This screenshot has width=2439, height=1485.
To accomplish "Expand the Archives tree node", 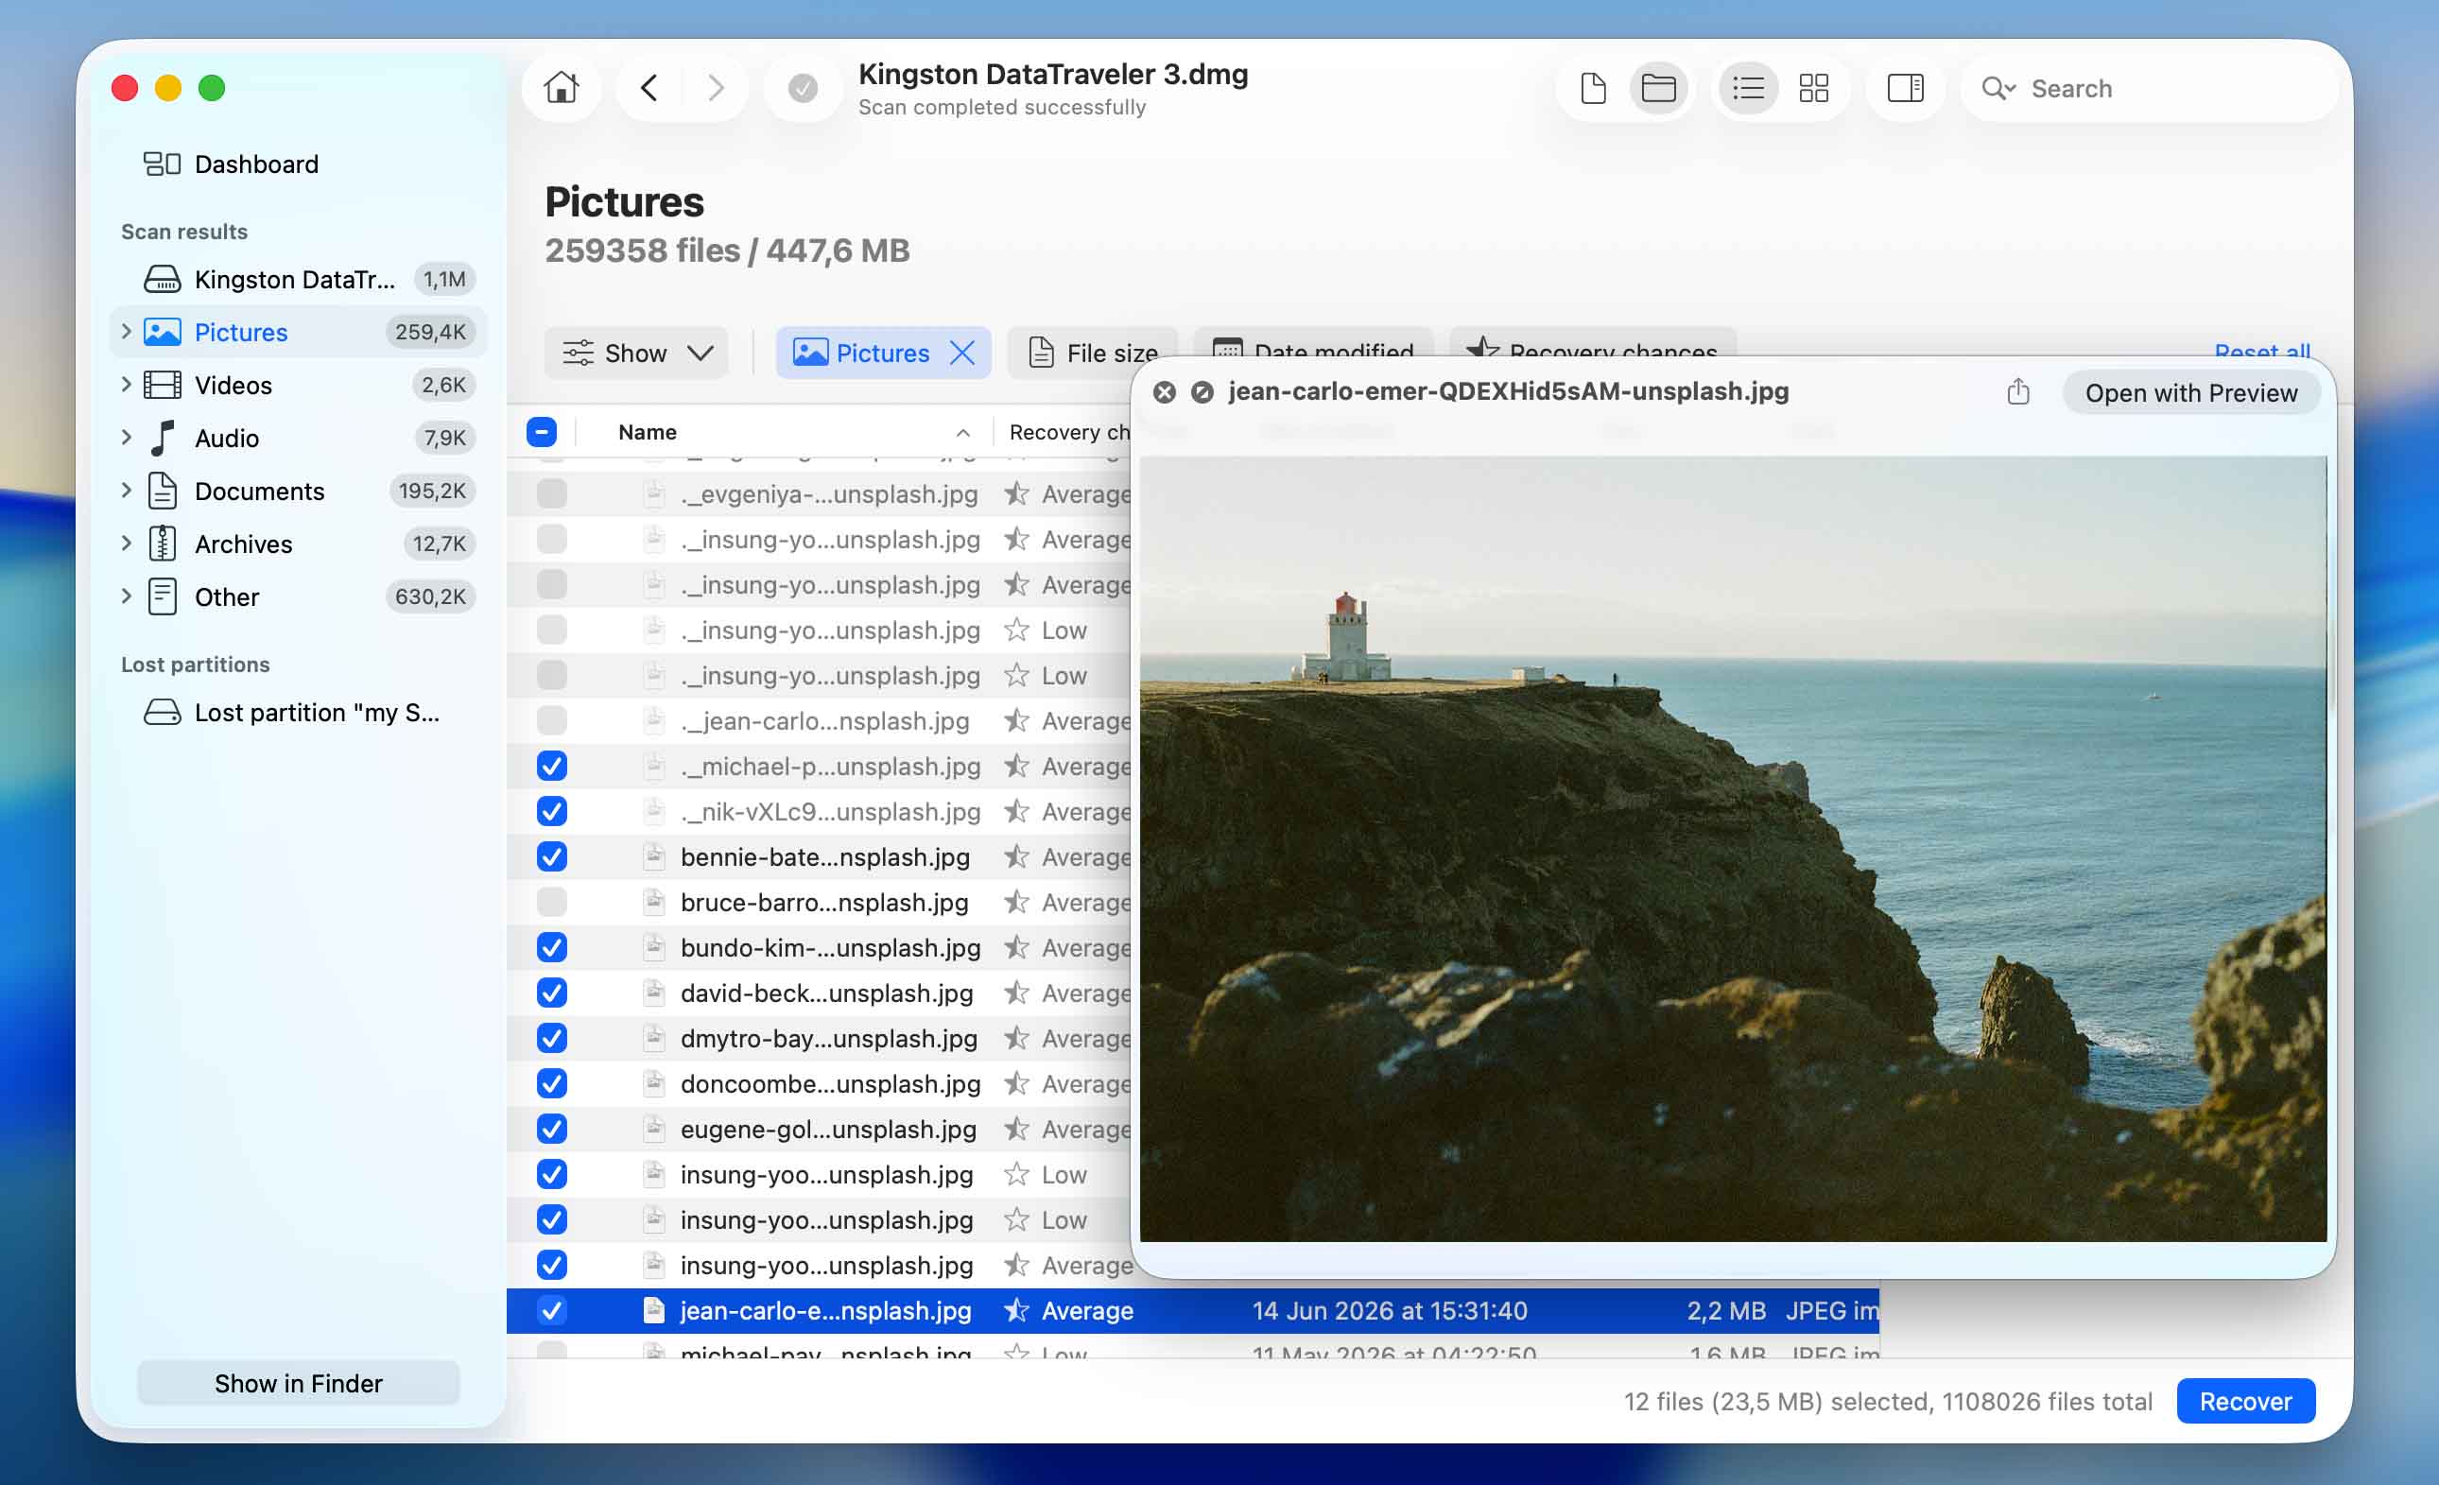I will (126, 544).
